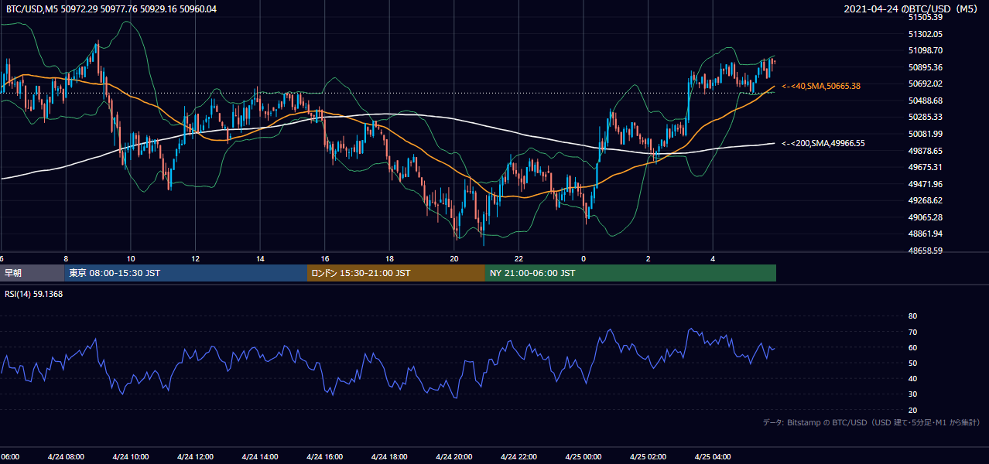Select the 40 SMA 50665.38 label
Image resolution: width=989 pixels, height=464 pixels.
(821, 86)
